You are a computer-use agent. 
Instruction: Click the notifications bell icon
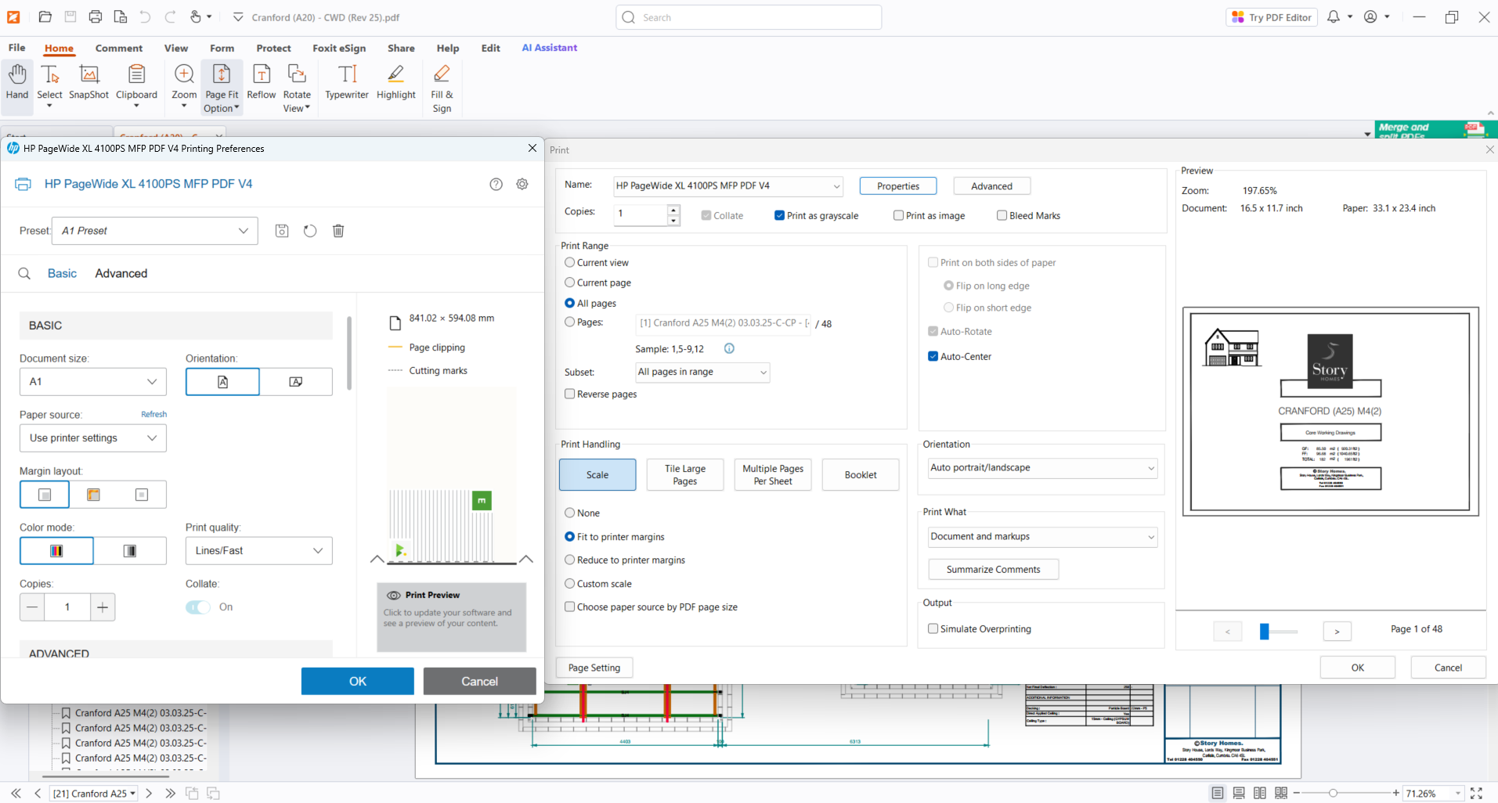coord(1333,16)
